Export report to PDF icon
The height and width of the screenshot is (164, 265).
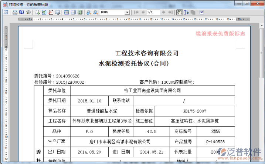click(50, 12)
